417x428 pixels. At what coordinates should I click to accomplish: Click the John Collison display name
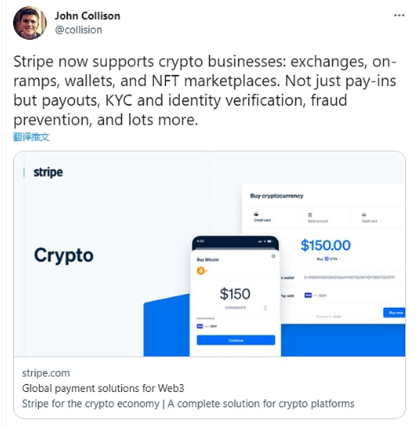coord(87,15)
